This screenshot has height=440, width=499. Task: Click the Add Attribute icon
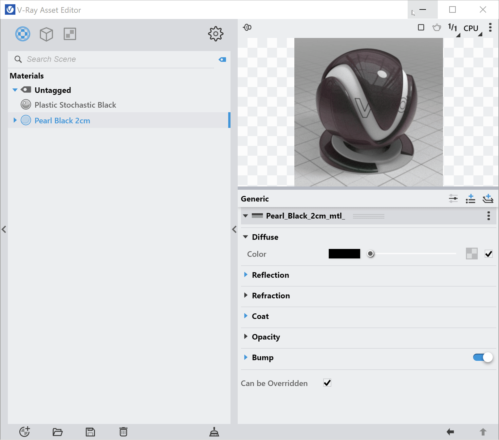471,198
